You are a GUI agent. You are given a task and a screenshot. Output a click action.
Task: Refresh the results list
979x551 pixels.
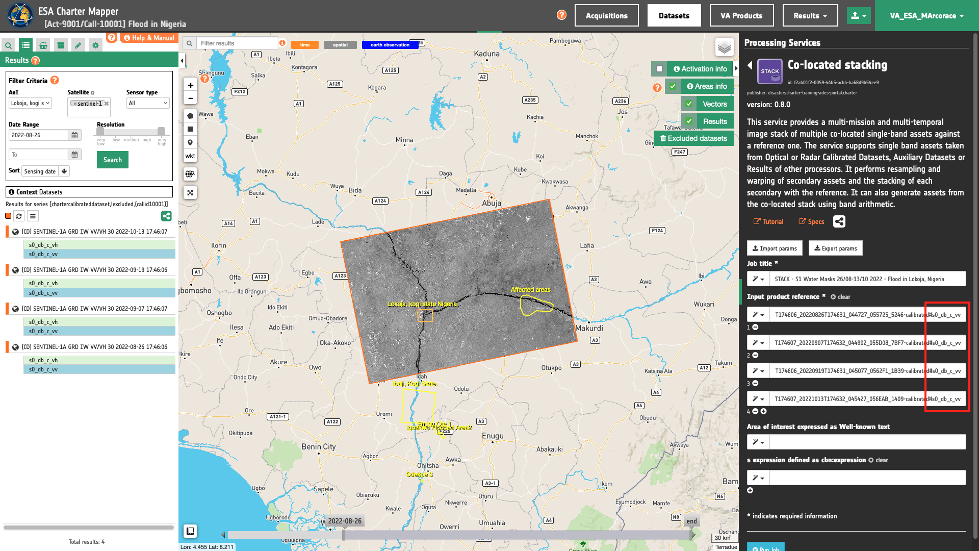(x=19, y=216)
